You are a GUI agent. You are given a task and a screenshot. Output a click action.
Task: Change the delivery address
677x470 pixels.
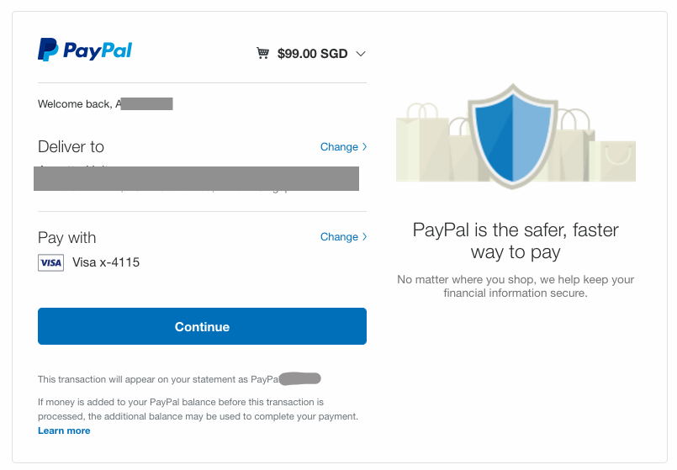(339, 147)
